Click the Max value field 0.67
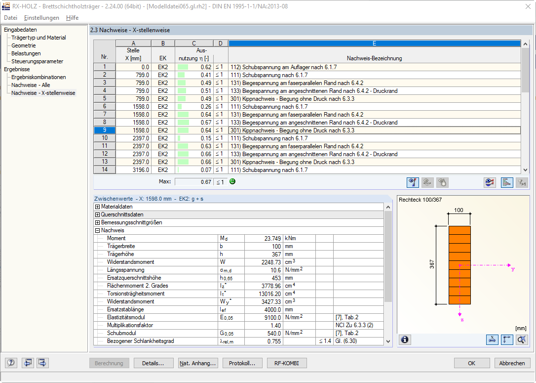Screen dimensions: 536x383 tap(194, 182)
